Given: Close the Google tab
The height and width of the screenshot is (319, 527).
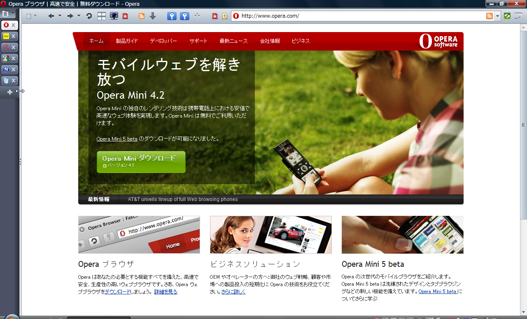Looking at the screenshot, I should (13, 58).
